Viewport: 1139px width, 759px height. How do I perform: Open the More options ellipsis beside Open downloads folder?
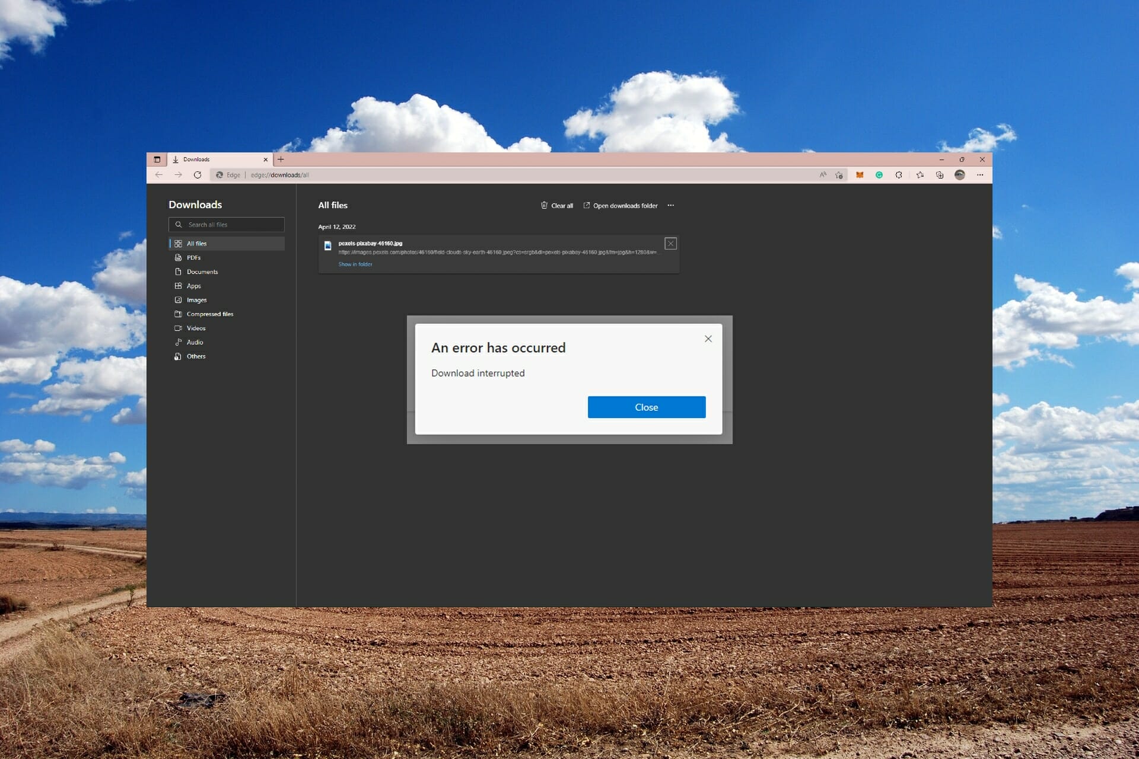[x=671, y=206]
